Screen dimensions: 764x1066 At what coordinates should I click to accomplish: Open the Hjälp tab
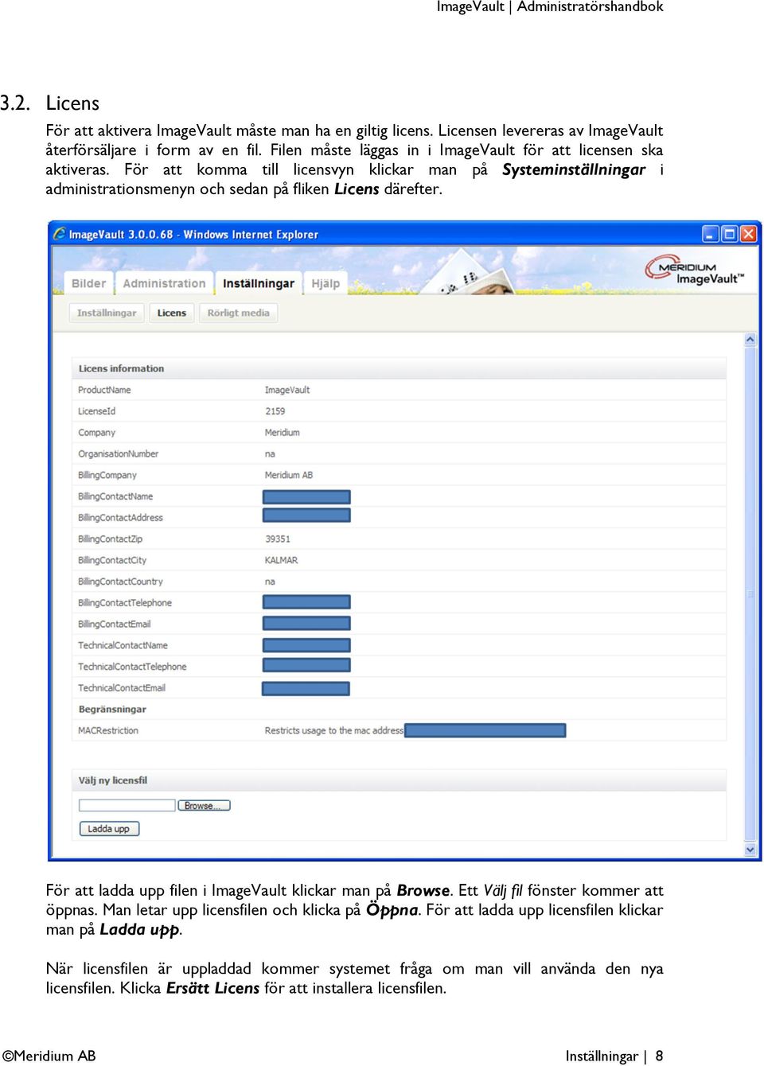click(325, 283)
